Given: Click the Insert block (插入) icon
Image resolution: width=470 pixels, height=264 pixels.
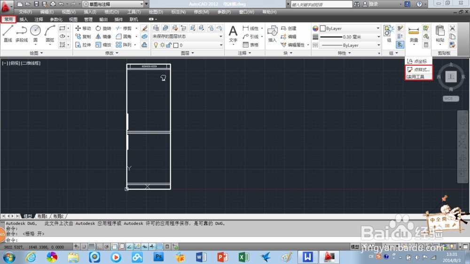Looking at the screenshot, I should 272,34.
